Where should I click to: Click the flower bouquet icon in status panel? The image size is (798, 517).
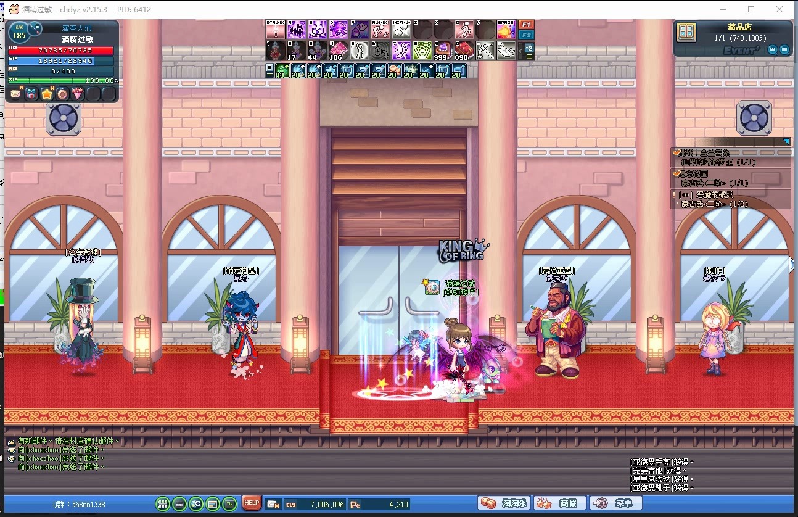78,94
